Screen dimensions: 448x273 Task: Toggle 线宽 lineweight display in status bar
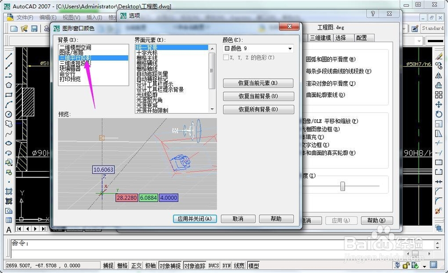(x=239, y=265)
